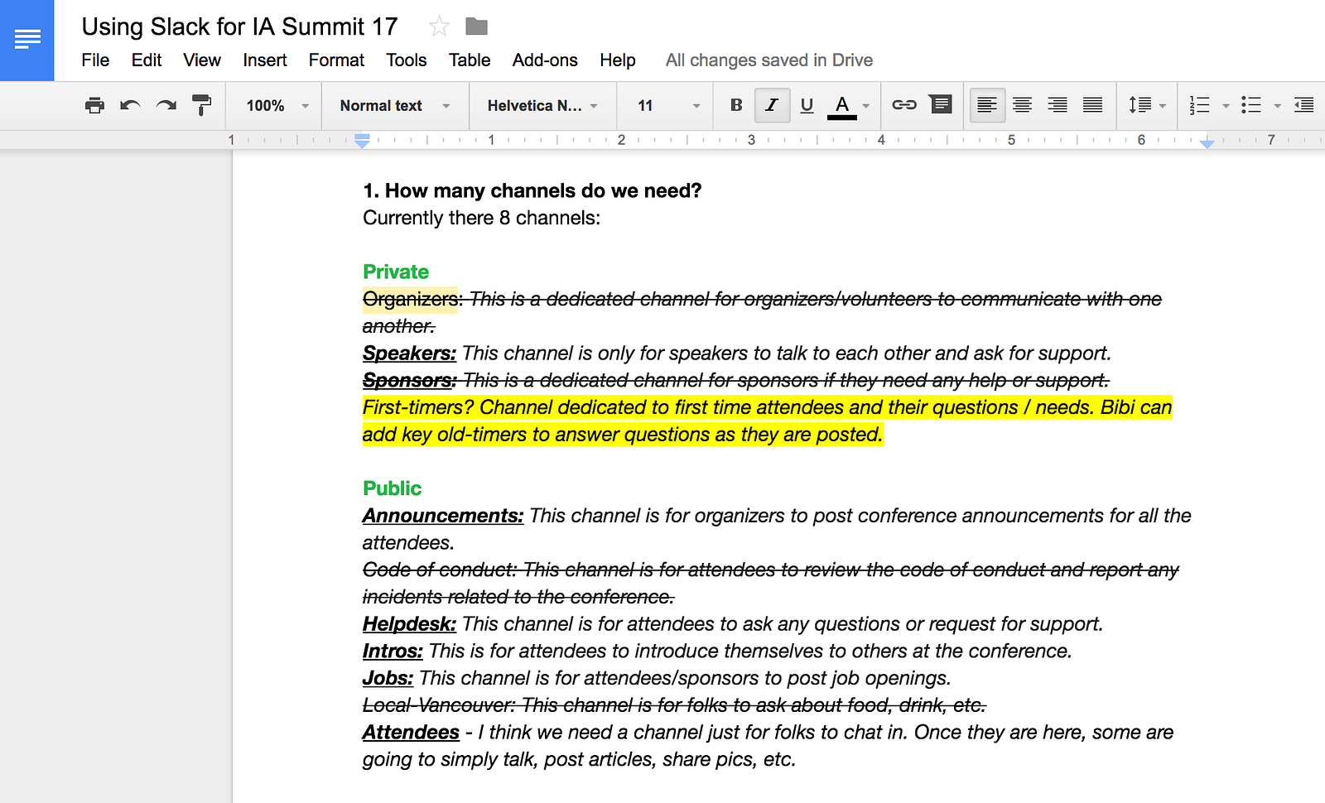Screen dimensions: 1325x803
Task: Open the 100% zoom dropdown
Action: coord(277,106)
